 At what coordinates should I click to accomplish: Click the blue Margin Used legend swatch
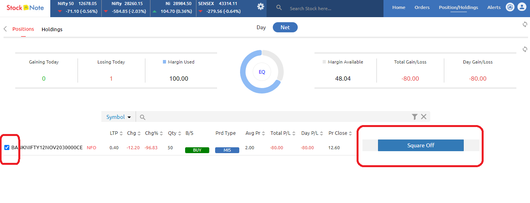click(x=164, y=62)
